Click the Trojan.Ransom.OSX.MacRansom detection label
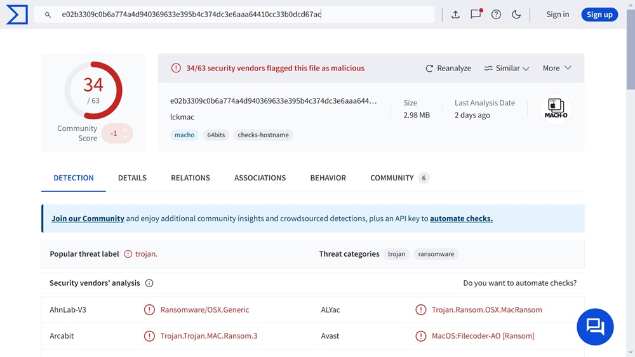This screenshot has height=357, width=635. point(487,309)
